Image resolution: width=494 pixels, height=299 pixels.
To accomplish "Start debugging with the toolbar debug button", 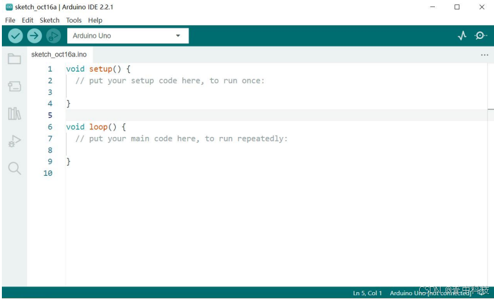I will pyautogui.click(x=53, y=36).
